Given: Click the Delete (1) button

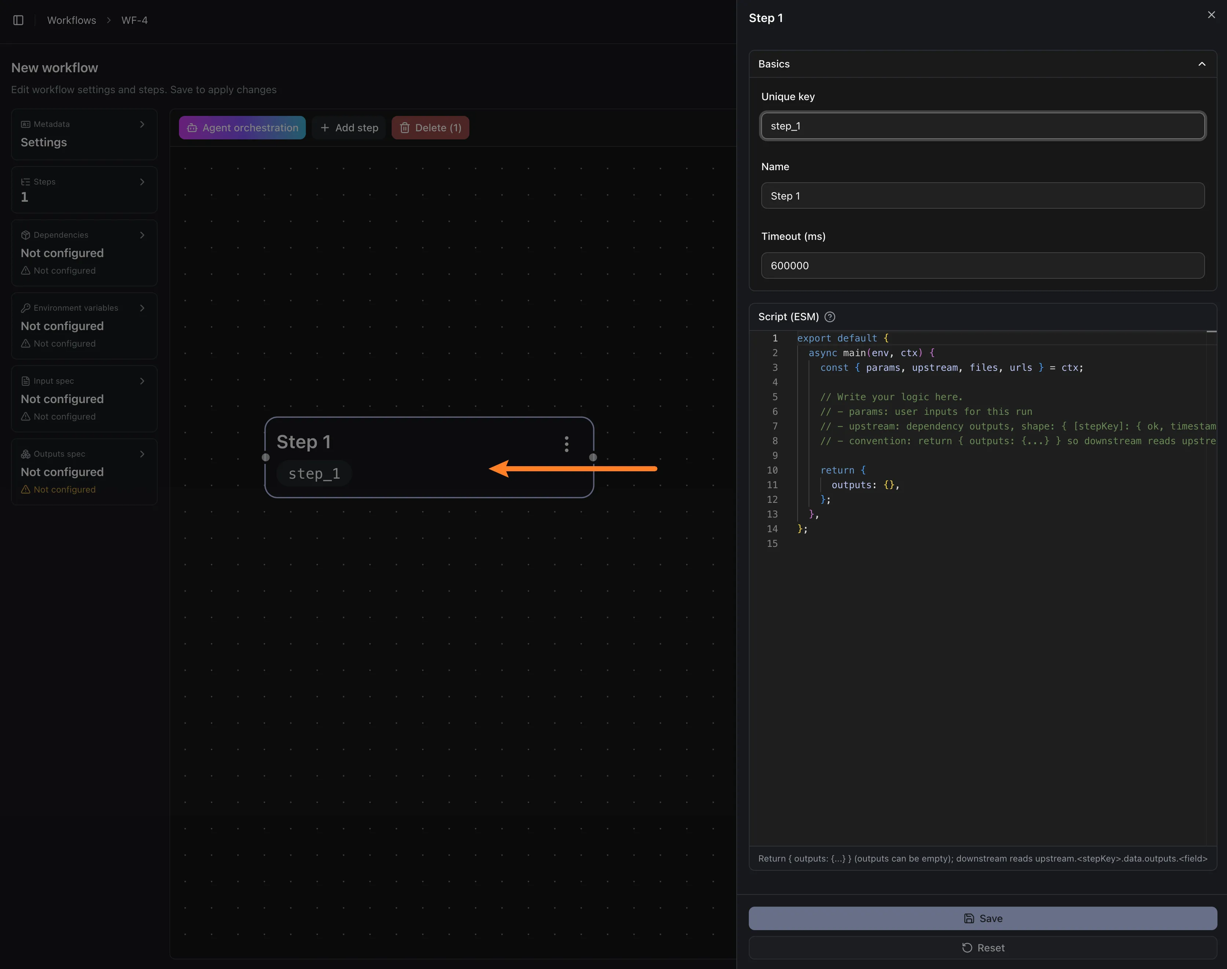Looking at the screenshot, I should (x=430, y=128).
